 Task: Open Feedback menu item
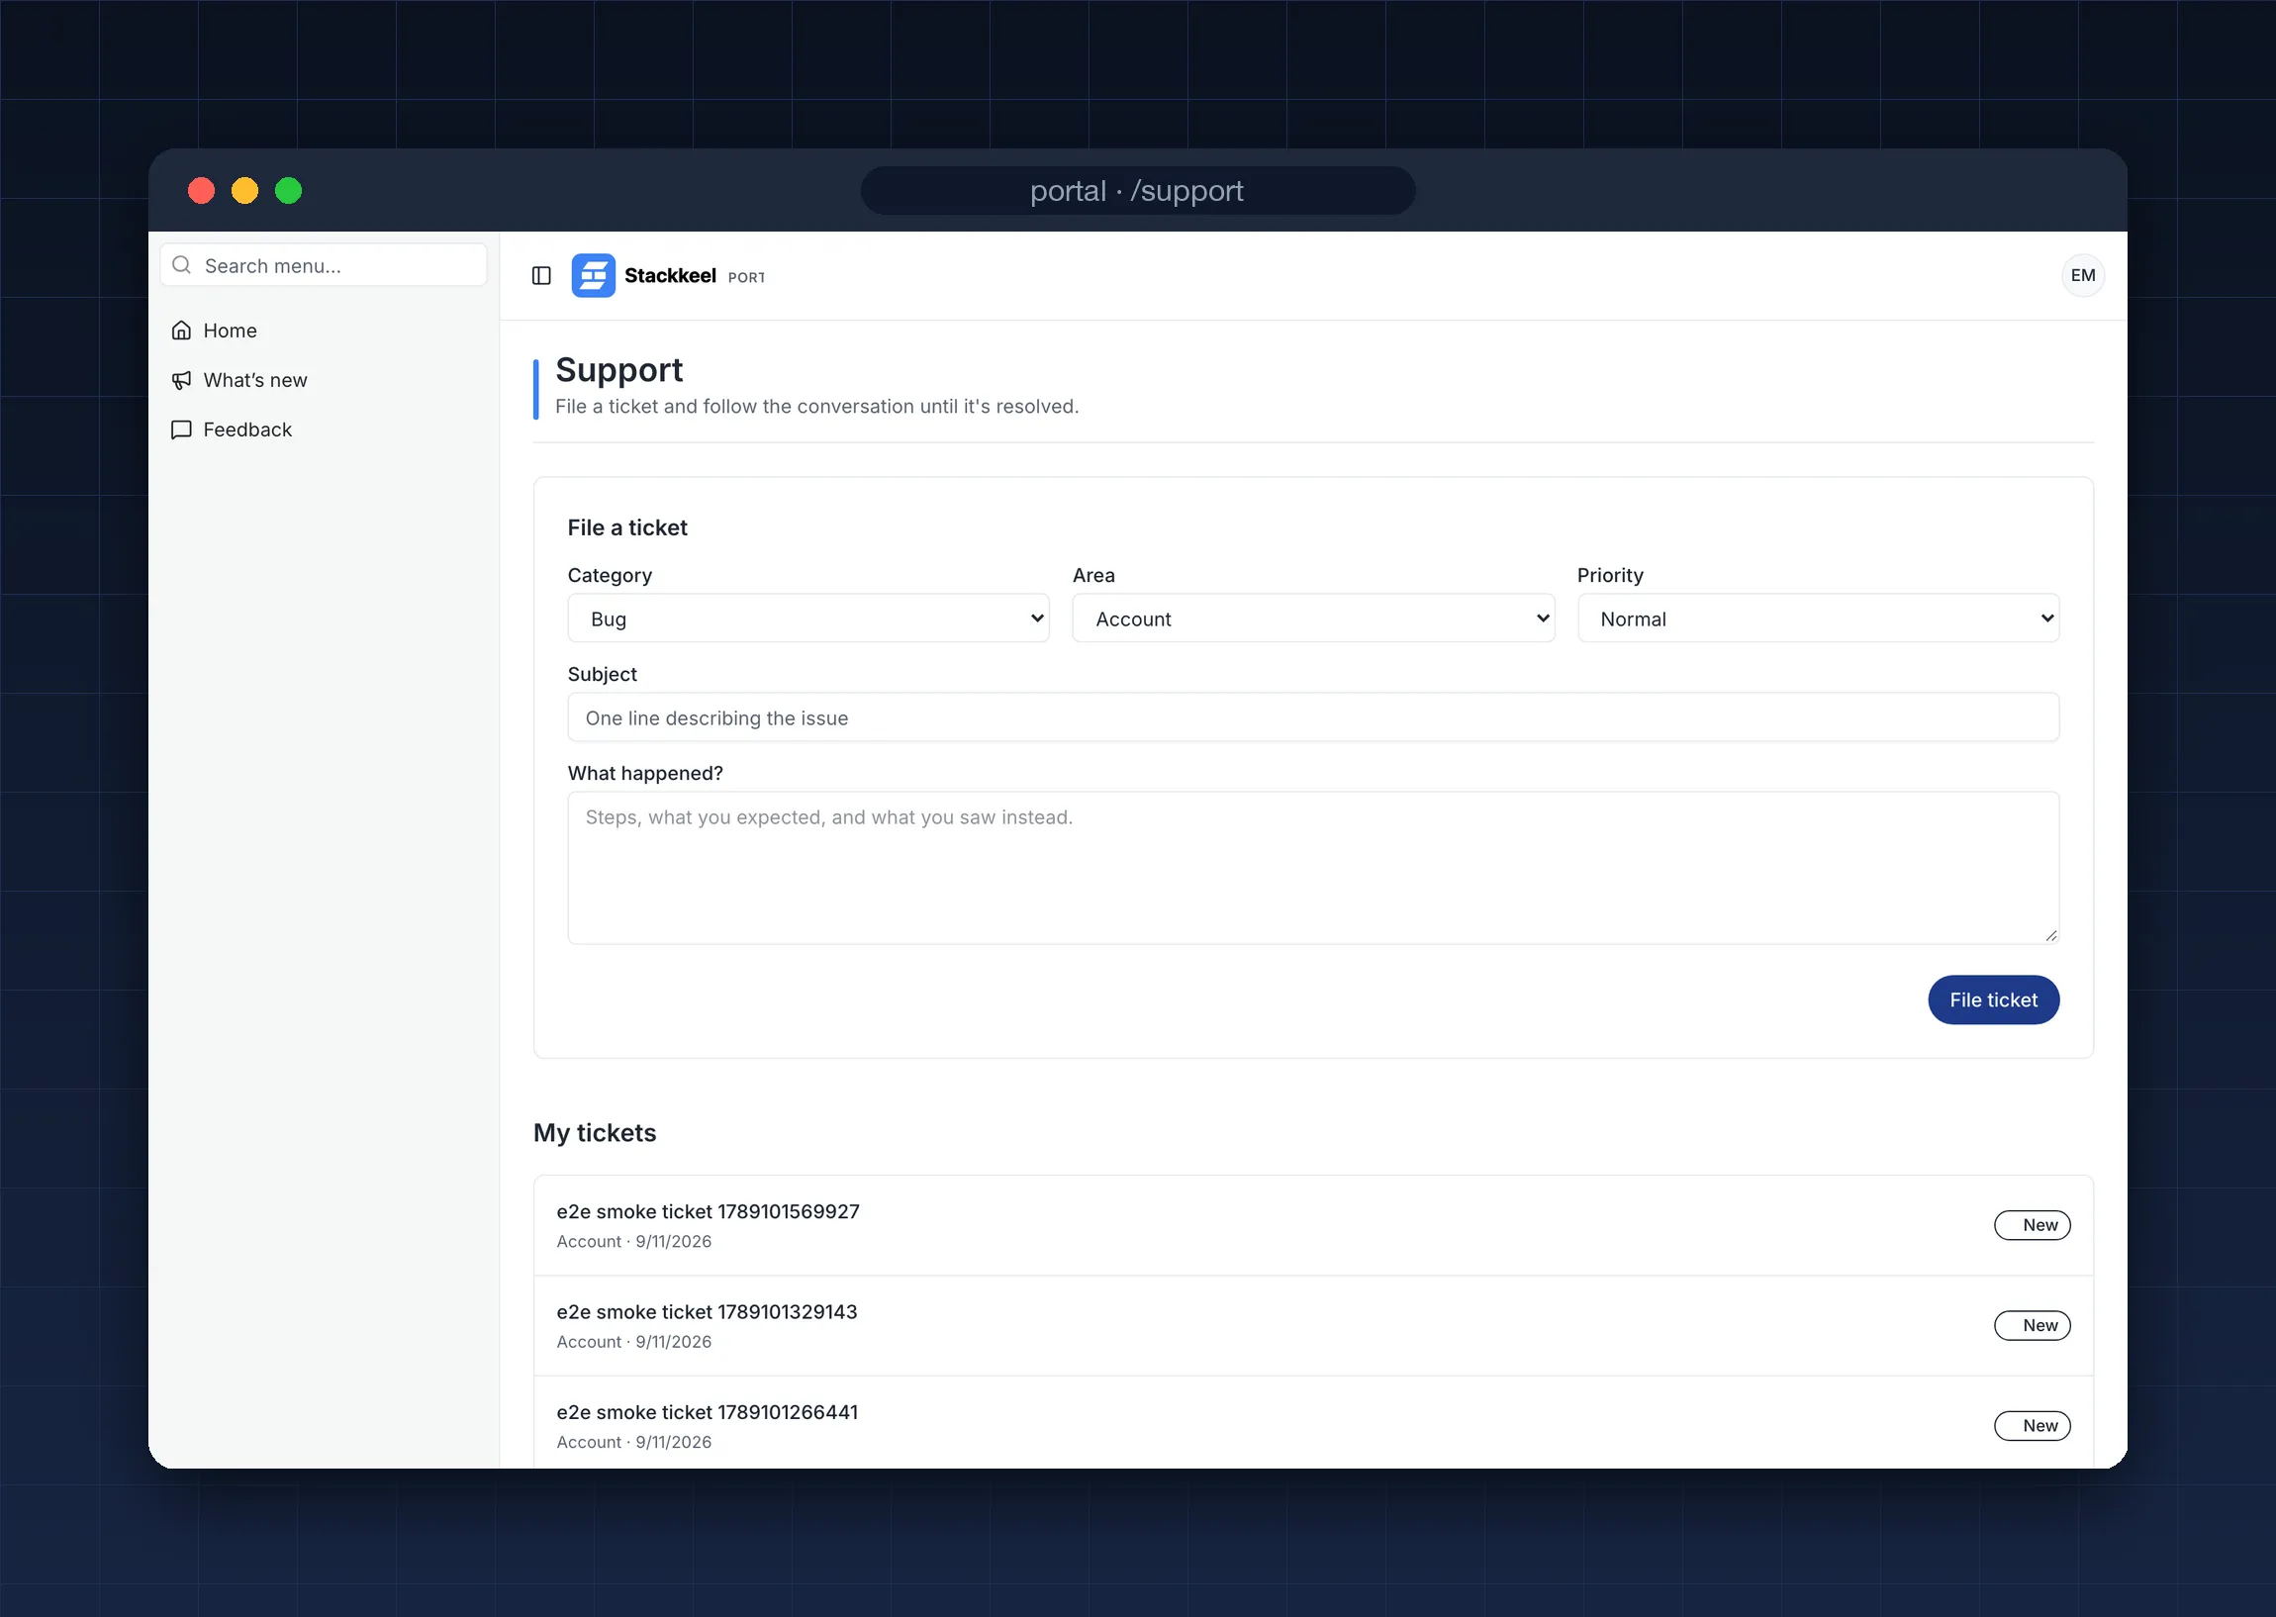coord(324,430)
